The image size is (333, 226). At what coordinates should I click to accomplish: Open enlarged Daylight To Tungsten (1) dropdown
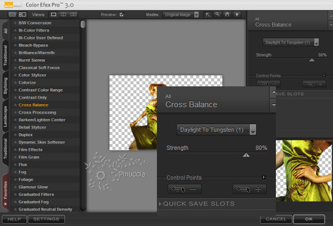(216, 130)
